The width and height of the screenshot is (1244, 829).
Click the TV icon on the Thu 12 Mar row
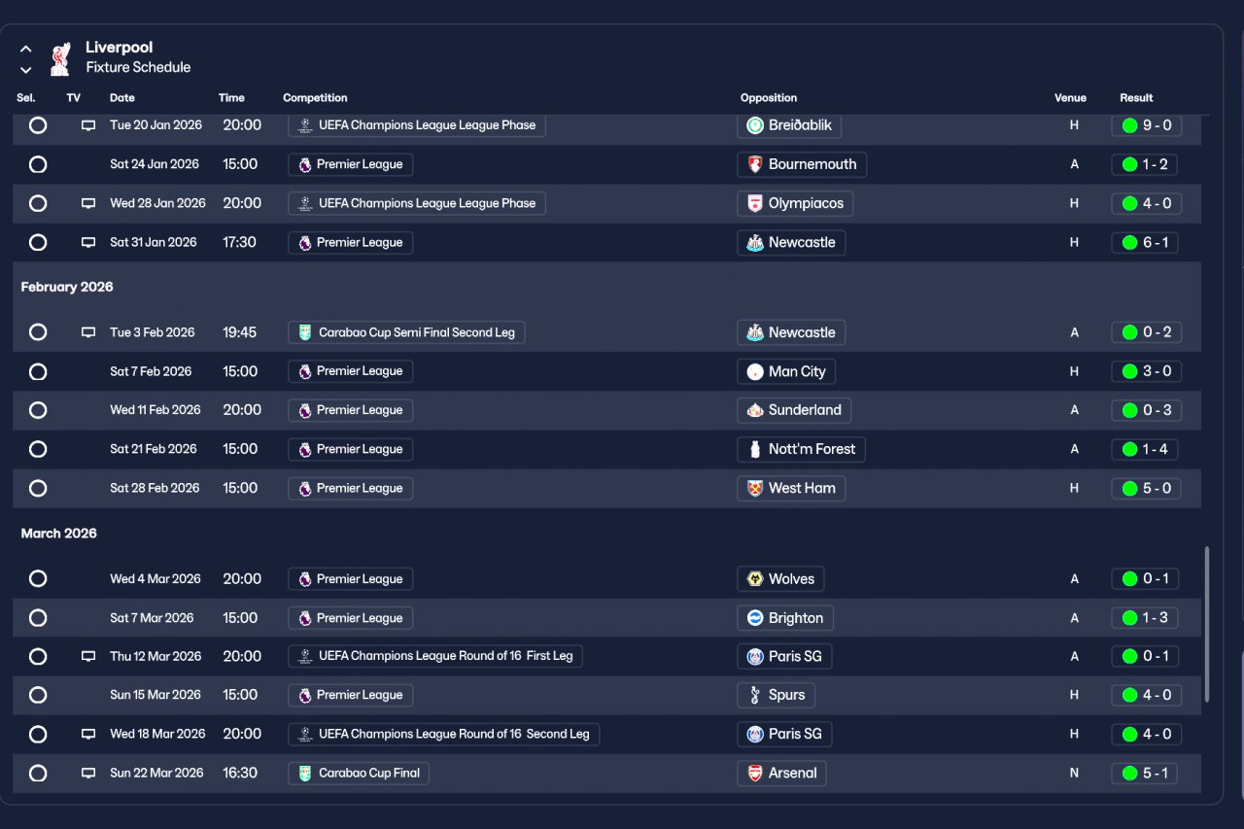(88, 656)
